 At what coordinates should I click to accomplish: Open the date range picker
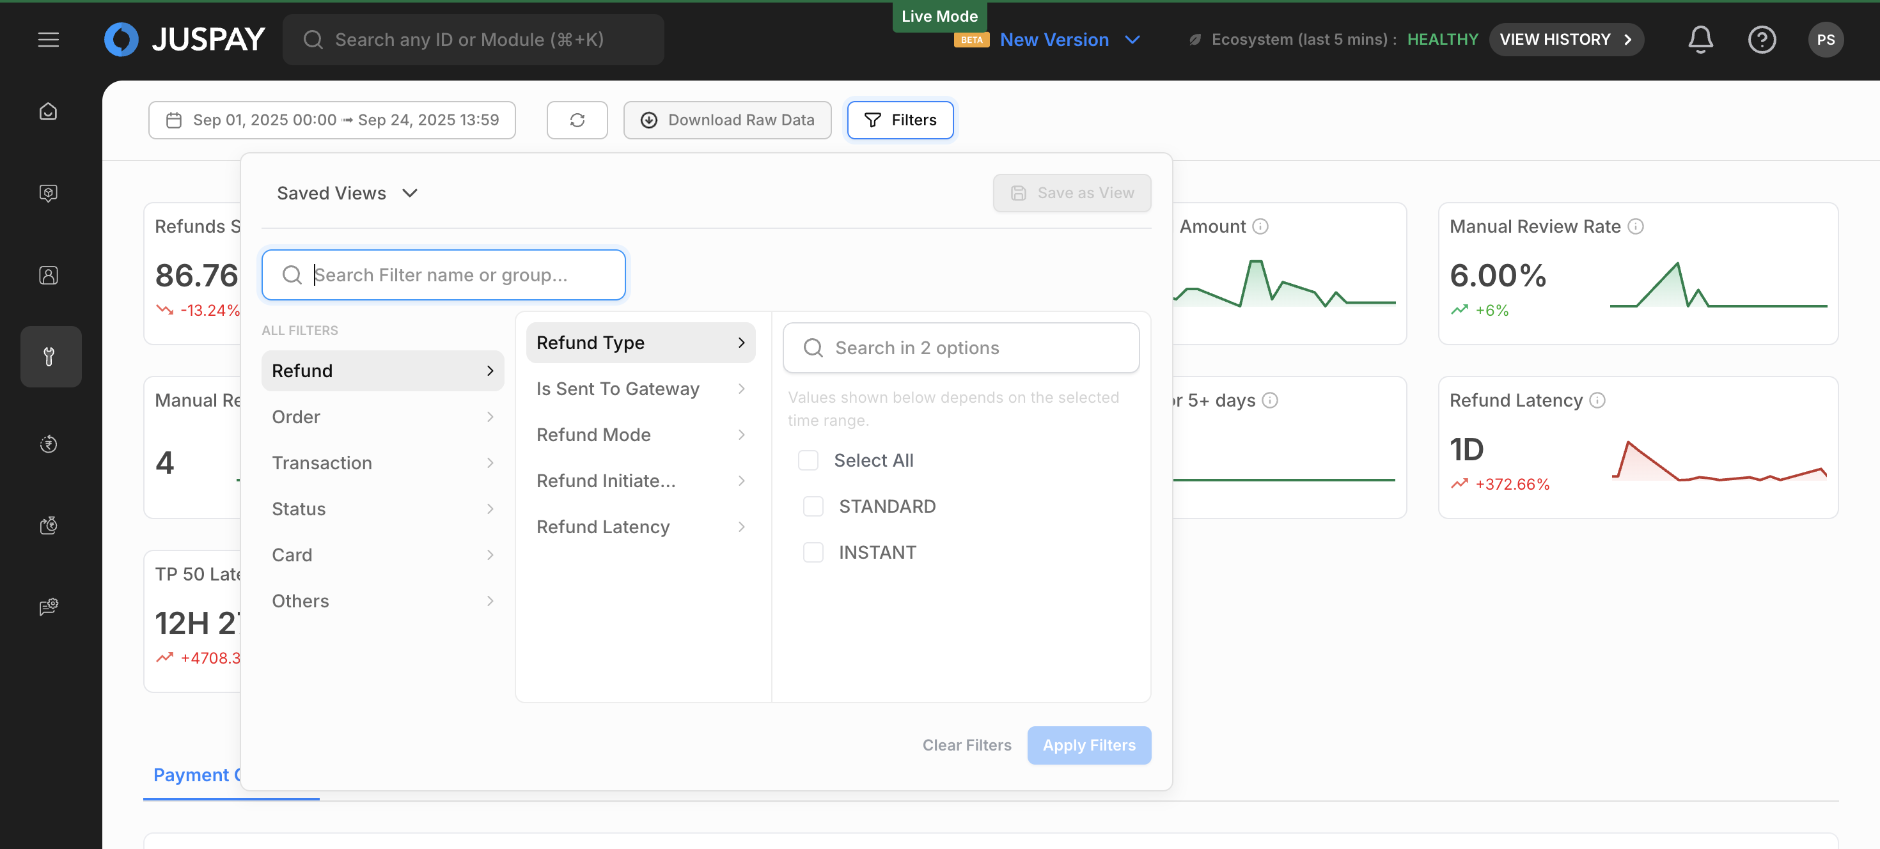pos(332,120)
